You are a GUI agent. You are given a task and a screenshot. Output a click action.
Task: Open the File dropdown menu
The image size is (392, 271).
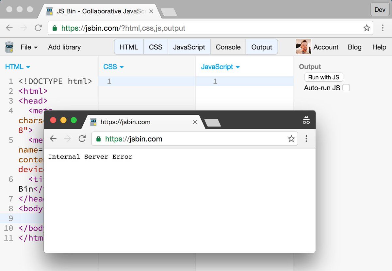tap(29, 47)
